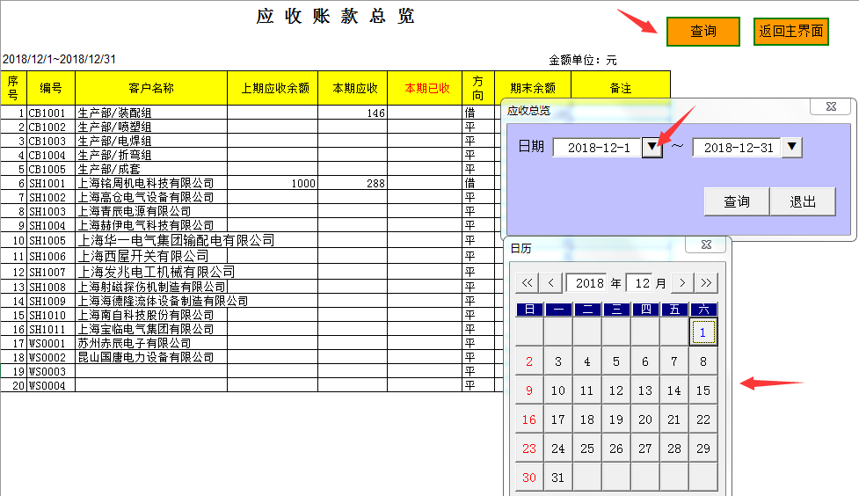Select customer 生产部/电焊组
Viewport: 859px width, 496px height.
[x=151, y=141]
